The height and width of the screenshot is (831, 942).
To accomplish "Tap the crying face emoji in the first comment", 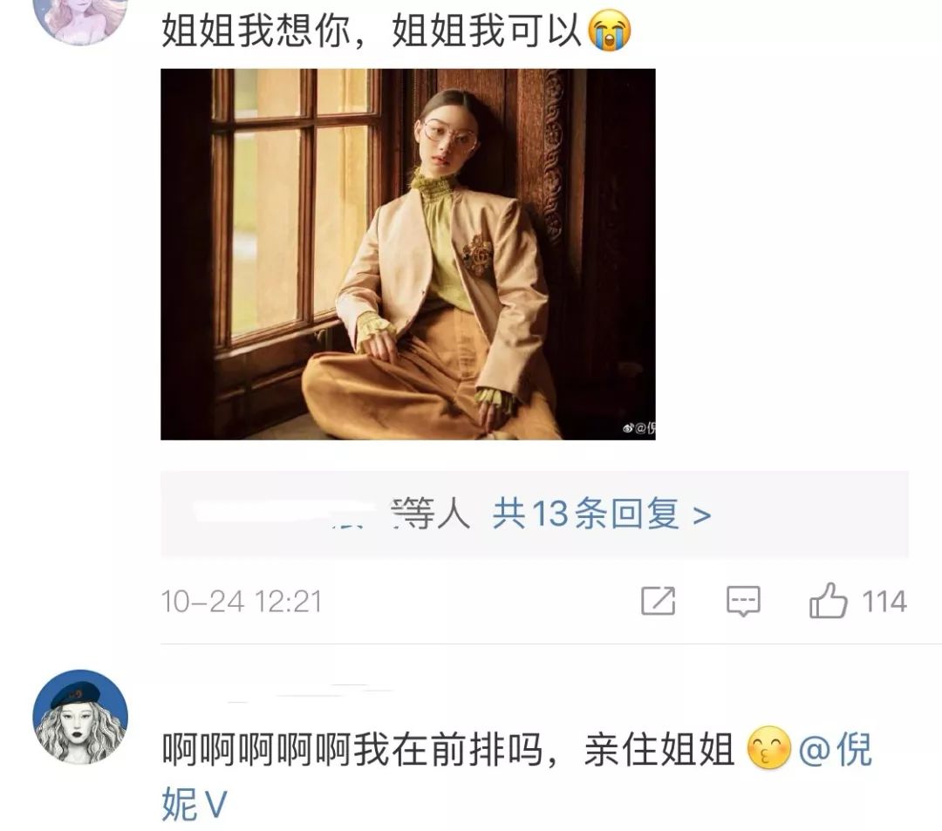I will pyautogui.click(x=609, y=31).
